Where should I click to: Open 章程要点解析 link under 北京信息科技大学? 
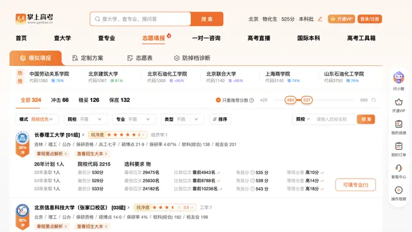(51, 226)
